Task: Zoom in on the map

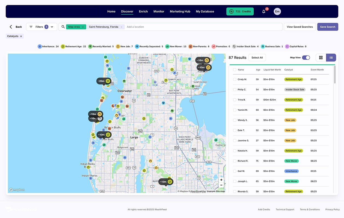Action: [221, 180]
